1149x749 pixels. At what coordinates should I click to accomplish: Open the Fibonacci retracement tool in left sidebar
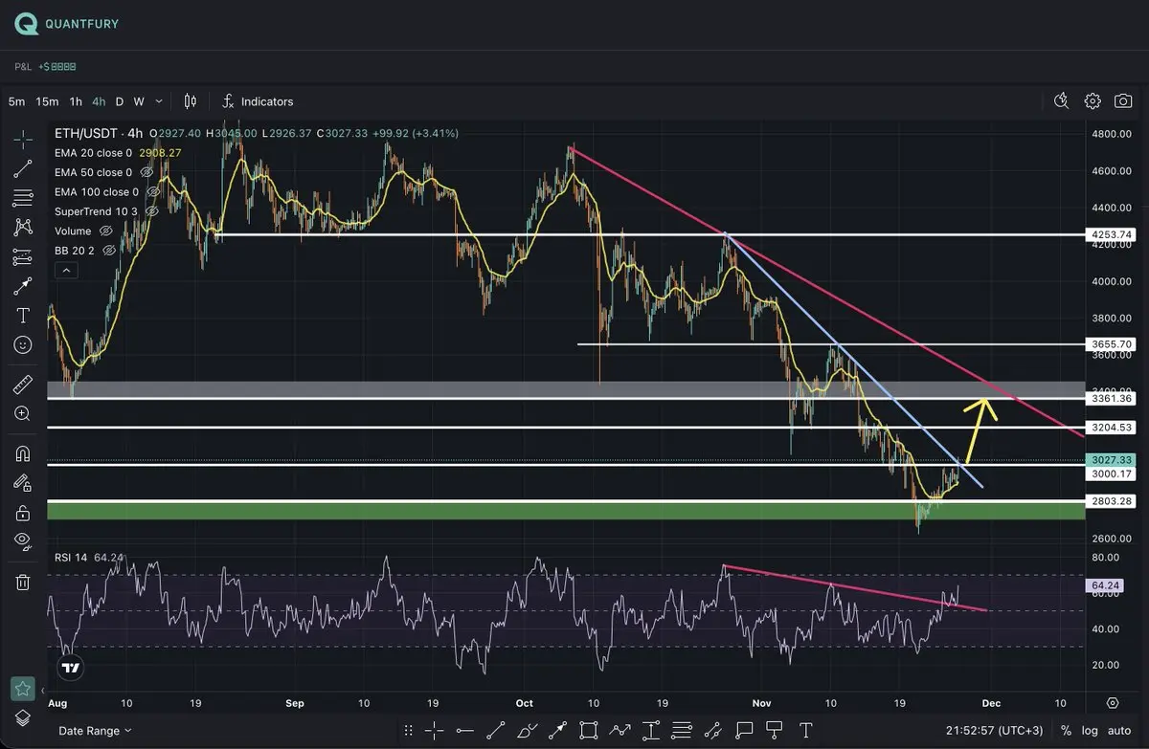[x=23, y=198]
